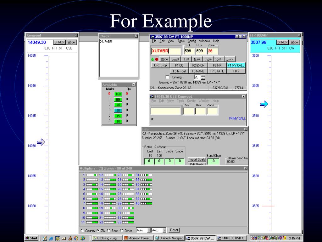Open the system menu icon of 3507.98 CW window

pos(153,37)
